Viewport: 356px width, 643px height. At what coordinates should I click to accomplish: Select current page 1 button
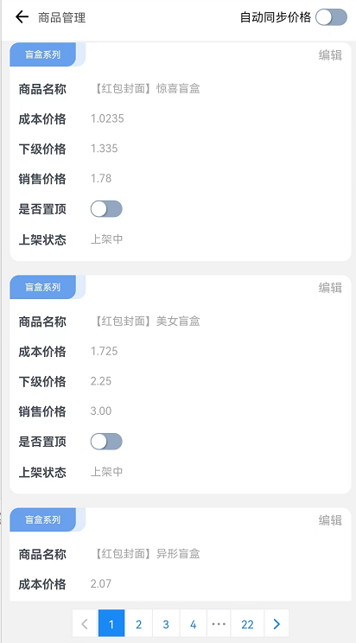click(111, 624)
